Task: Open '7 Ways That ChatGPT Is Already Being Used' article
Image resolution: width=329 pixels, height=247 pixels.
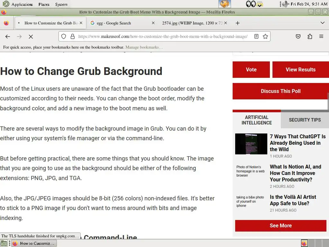Action: (298, 143)
